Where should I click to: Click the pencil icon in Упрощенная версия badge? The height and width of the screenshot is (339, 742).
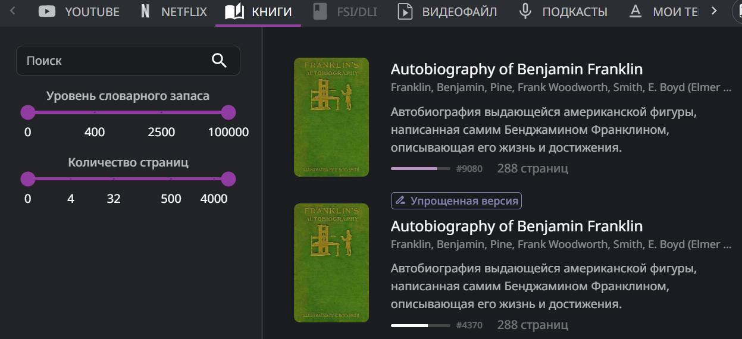point(400,201)
